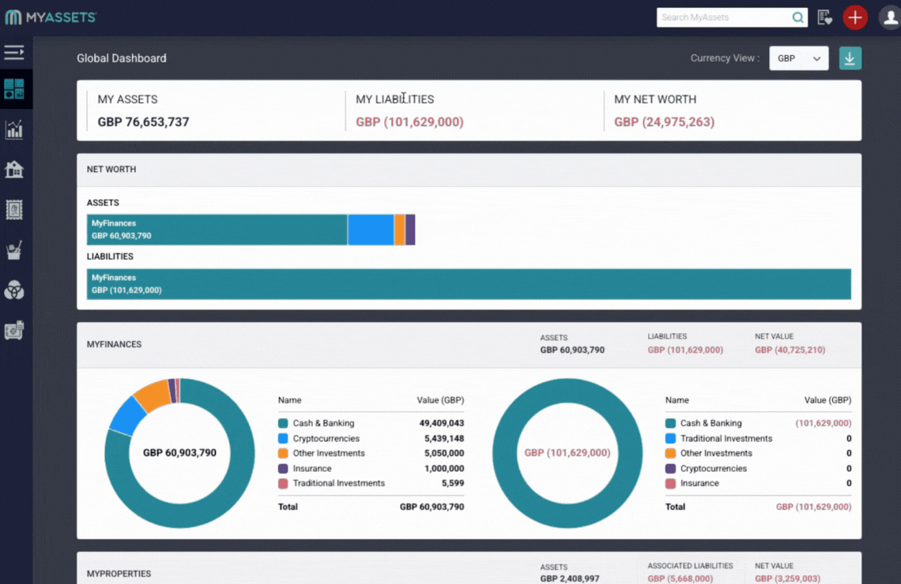The height and width of the screenshot is (584, 901).
Task: Click the liabilities Cash & Banking (101,629,000) value
Action: pyautogui.click(x=824, y=423)
